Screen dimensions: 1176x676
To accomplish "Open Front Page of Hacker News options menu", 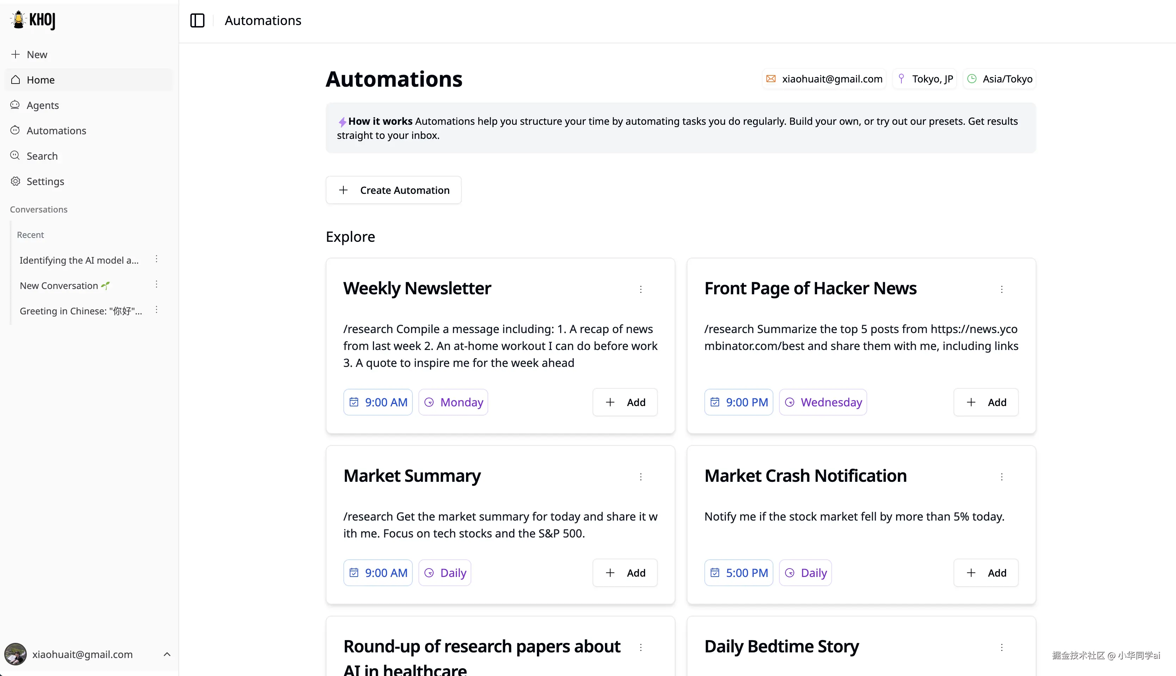I will (1002, 289).
